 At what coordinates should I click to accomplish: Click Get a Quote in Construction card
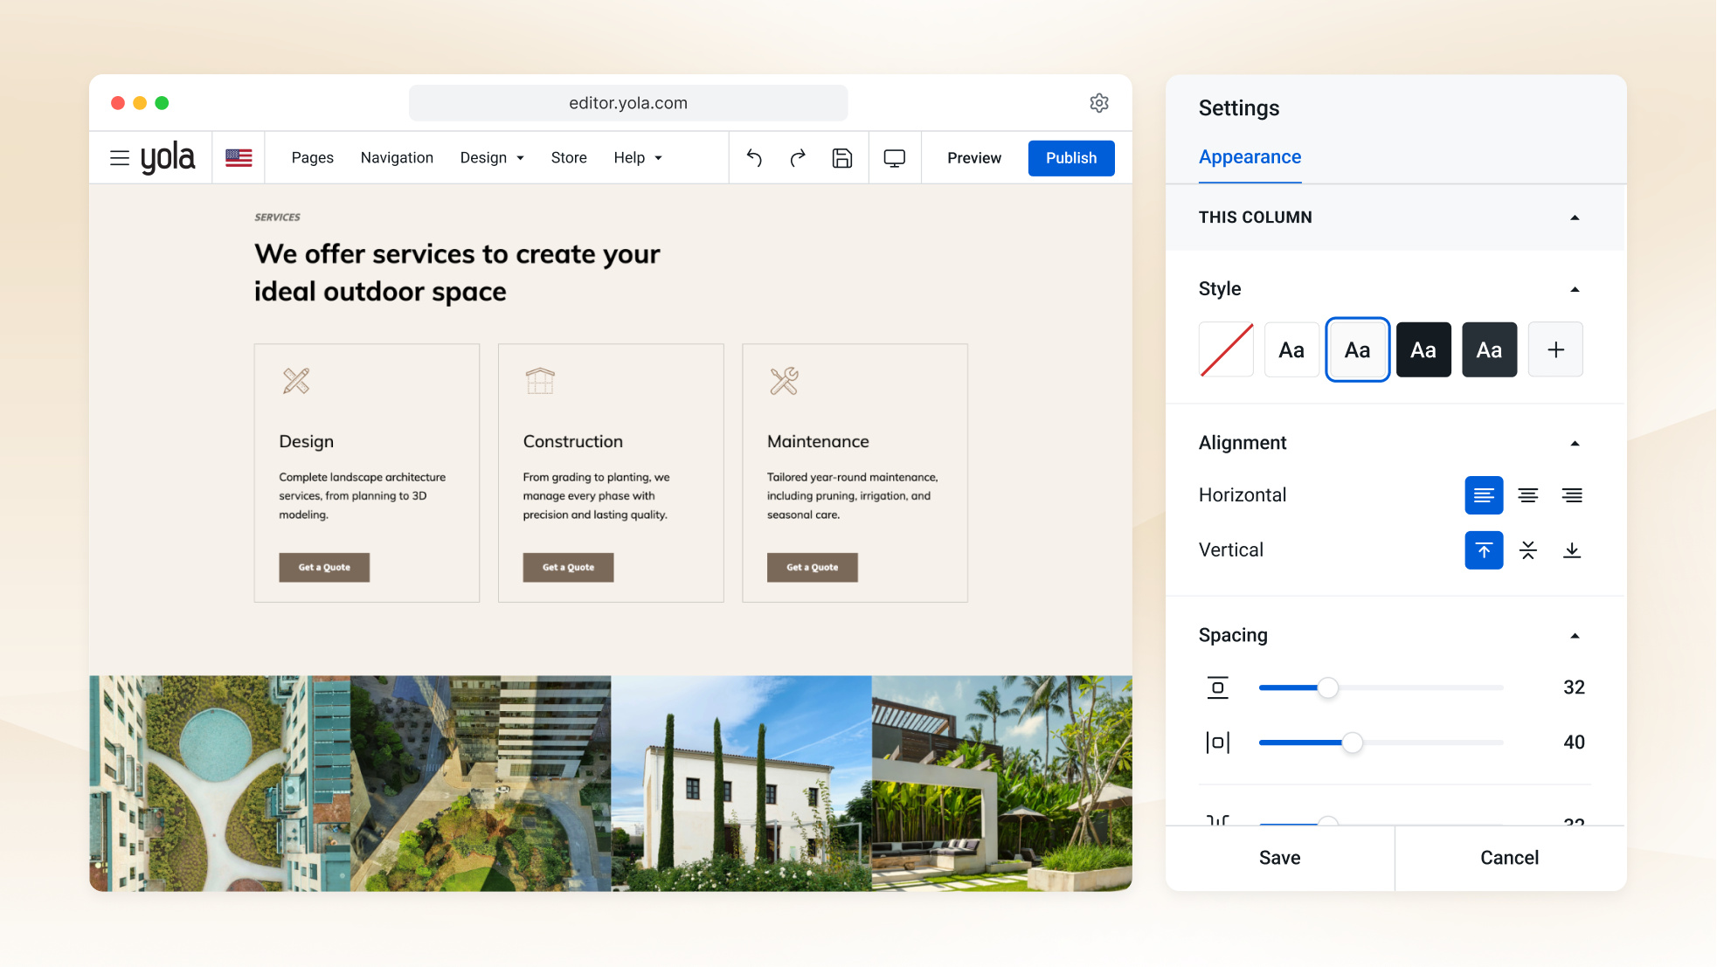[568, 568]
